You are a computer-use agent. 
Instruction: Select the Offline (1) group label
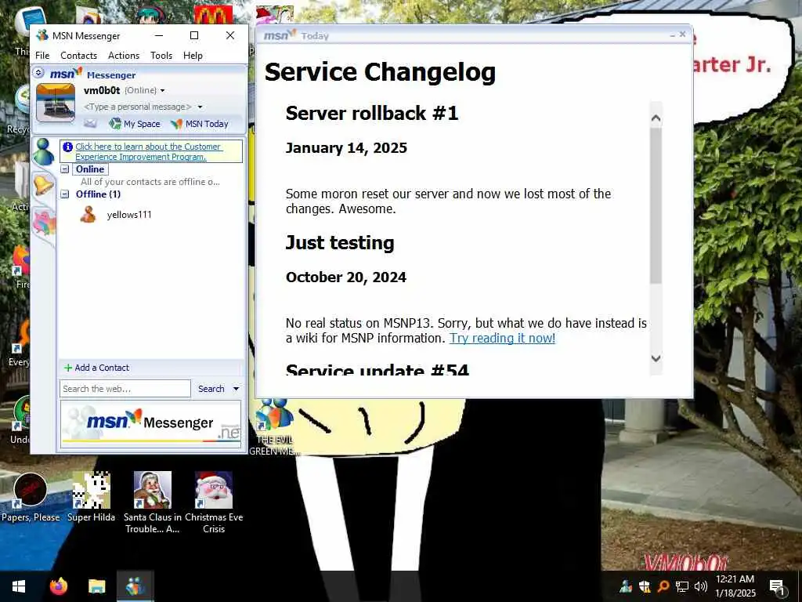pyautogui.click(x=98, y=194)
